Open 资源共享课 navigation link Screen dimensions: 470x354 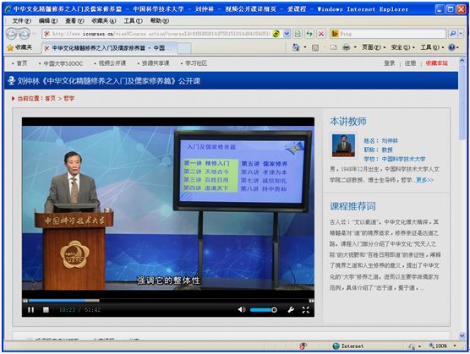click(x=156, y=63)
